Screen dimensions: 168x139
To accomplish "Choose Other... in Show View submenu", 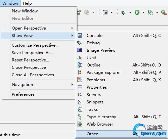I will [122, 134].
